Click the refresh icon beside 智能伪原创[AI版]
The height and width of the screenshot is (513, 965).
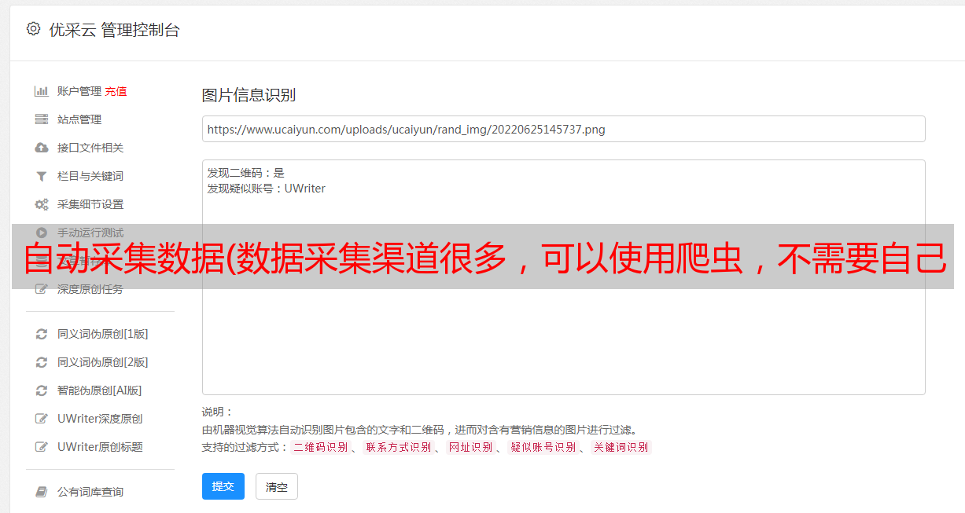pos(42,390)
